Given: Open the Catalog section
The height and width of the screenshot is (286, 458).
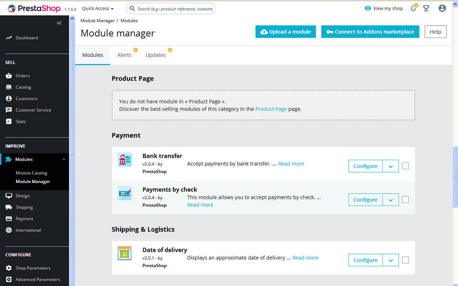Looking at the screenshot, I should (25, 87).
